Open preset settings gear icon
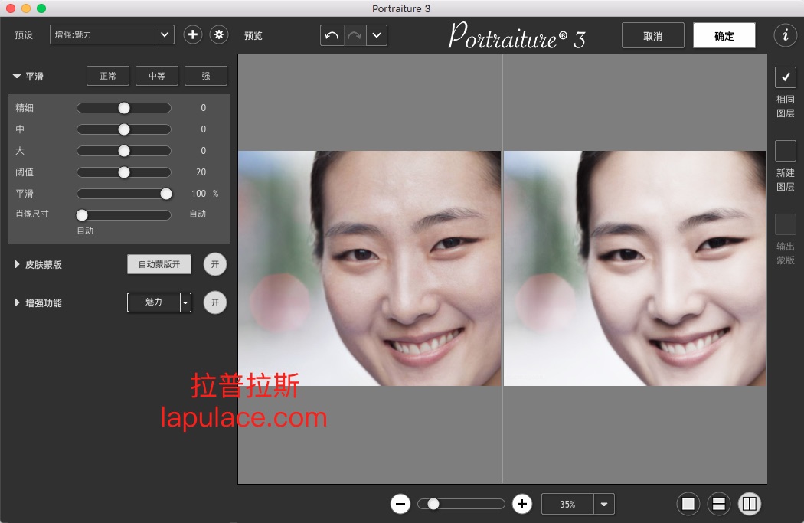Screen dimensions: 804x523 click(219, 34)
